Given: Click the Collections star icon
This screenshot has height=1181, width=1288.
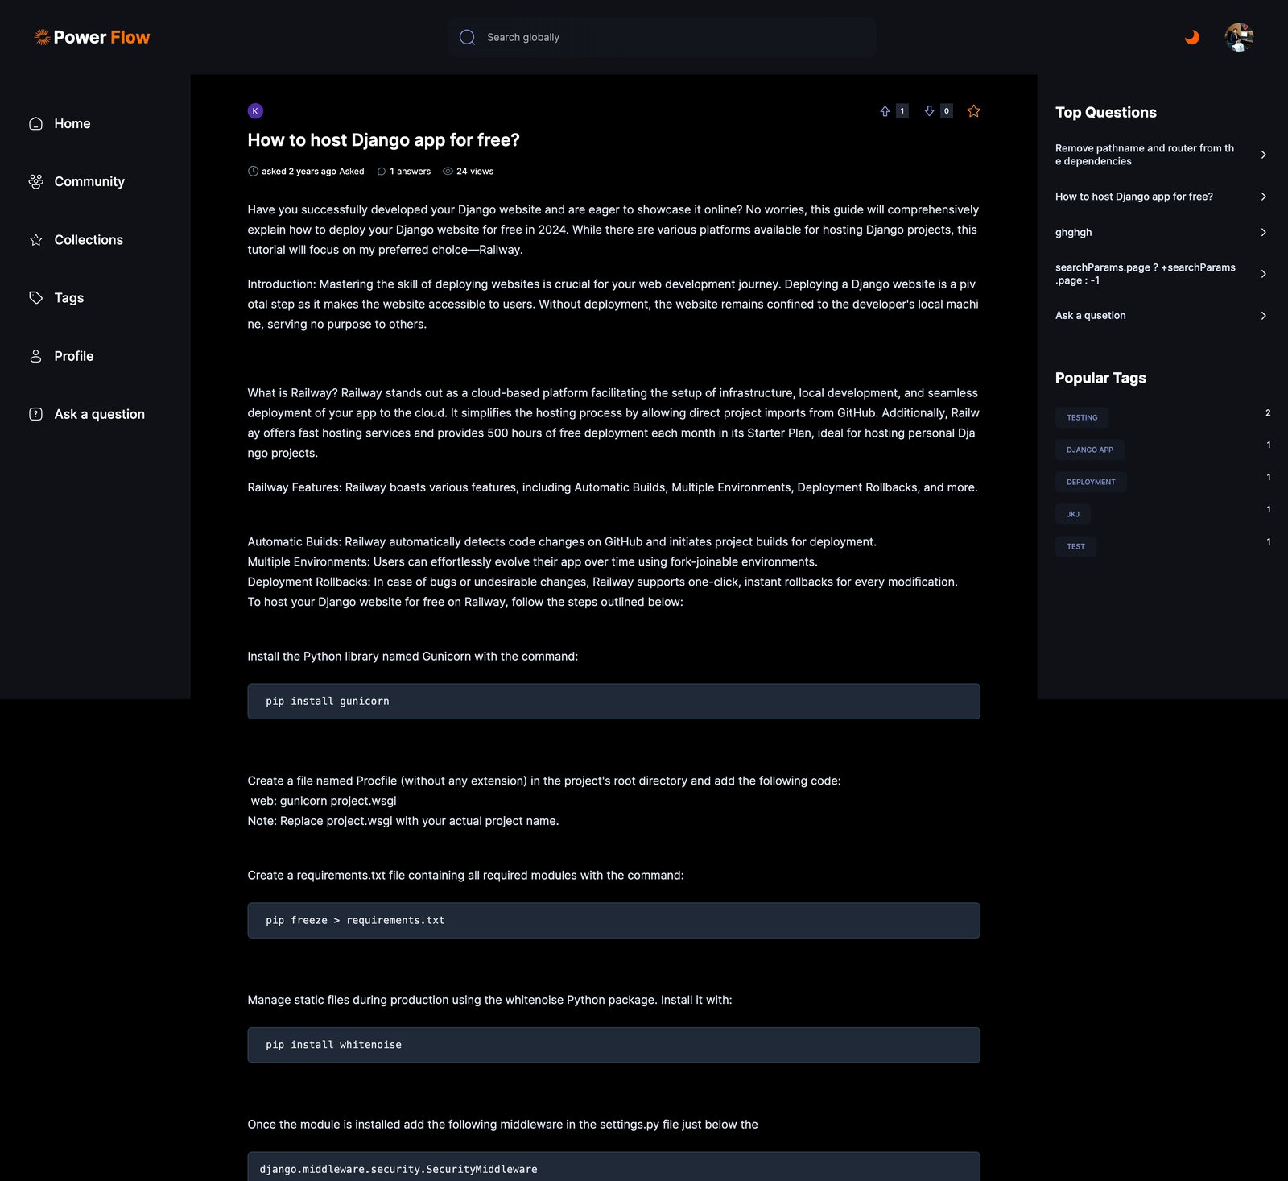Looking at the screenshot, I should coord(35,240).
